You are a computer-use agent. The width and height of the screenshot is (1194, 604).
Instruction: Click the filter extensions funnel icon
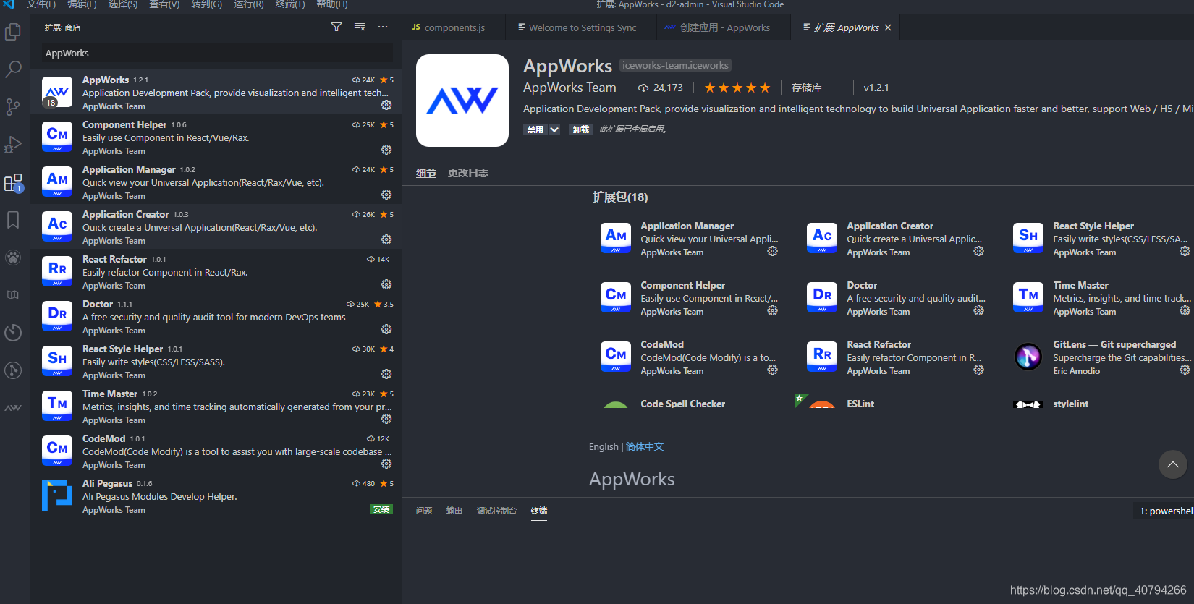pos(336,27)
